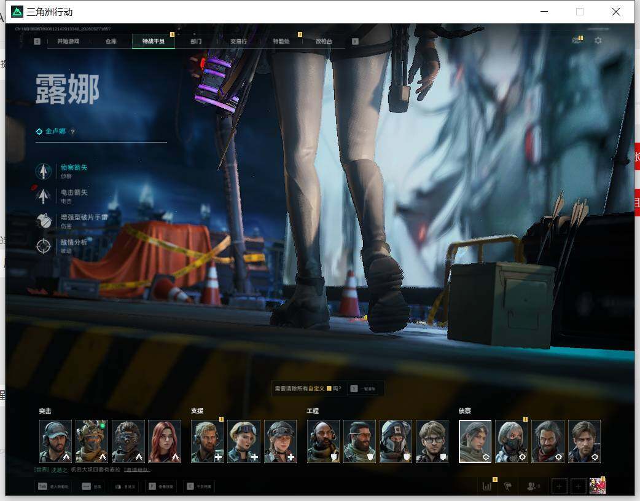Click the F key hint button
The image size is (640, 501).
(161, 486)
